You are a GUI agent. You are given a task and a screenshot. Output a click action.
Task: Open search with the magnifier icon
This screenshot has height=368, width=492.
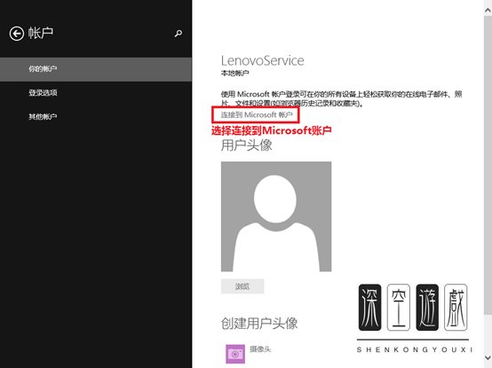click(179, 34)
